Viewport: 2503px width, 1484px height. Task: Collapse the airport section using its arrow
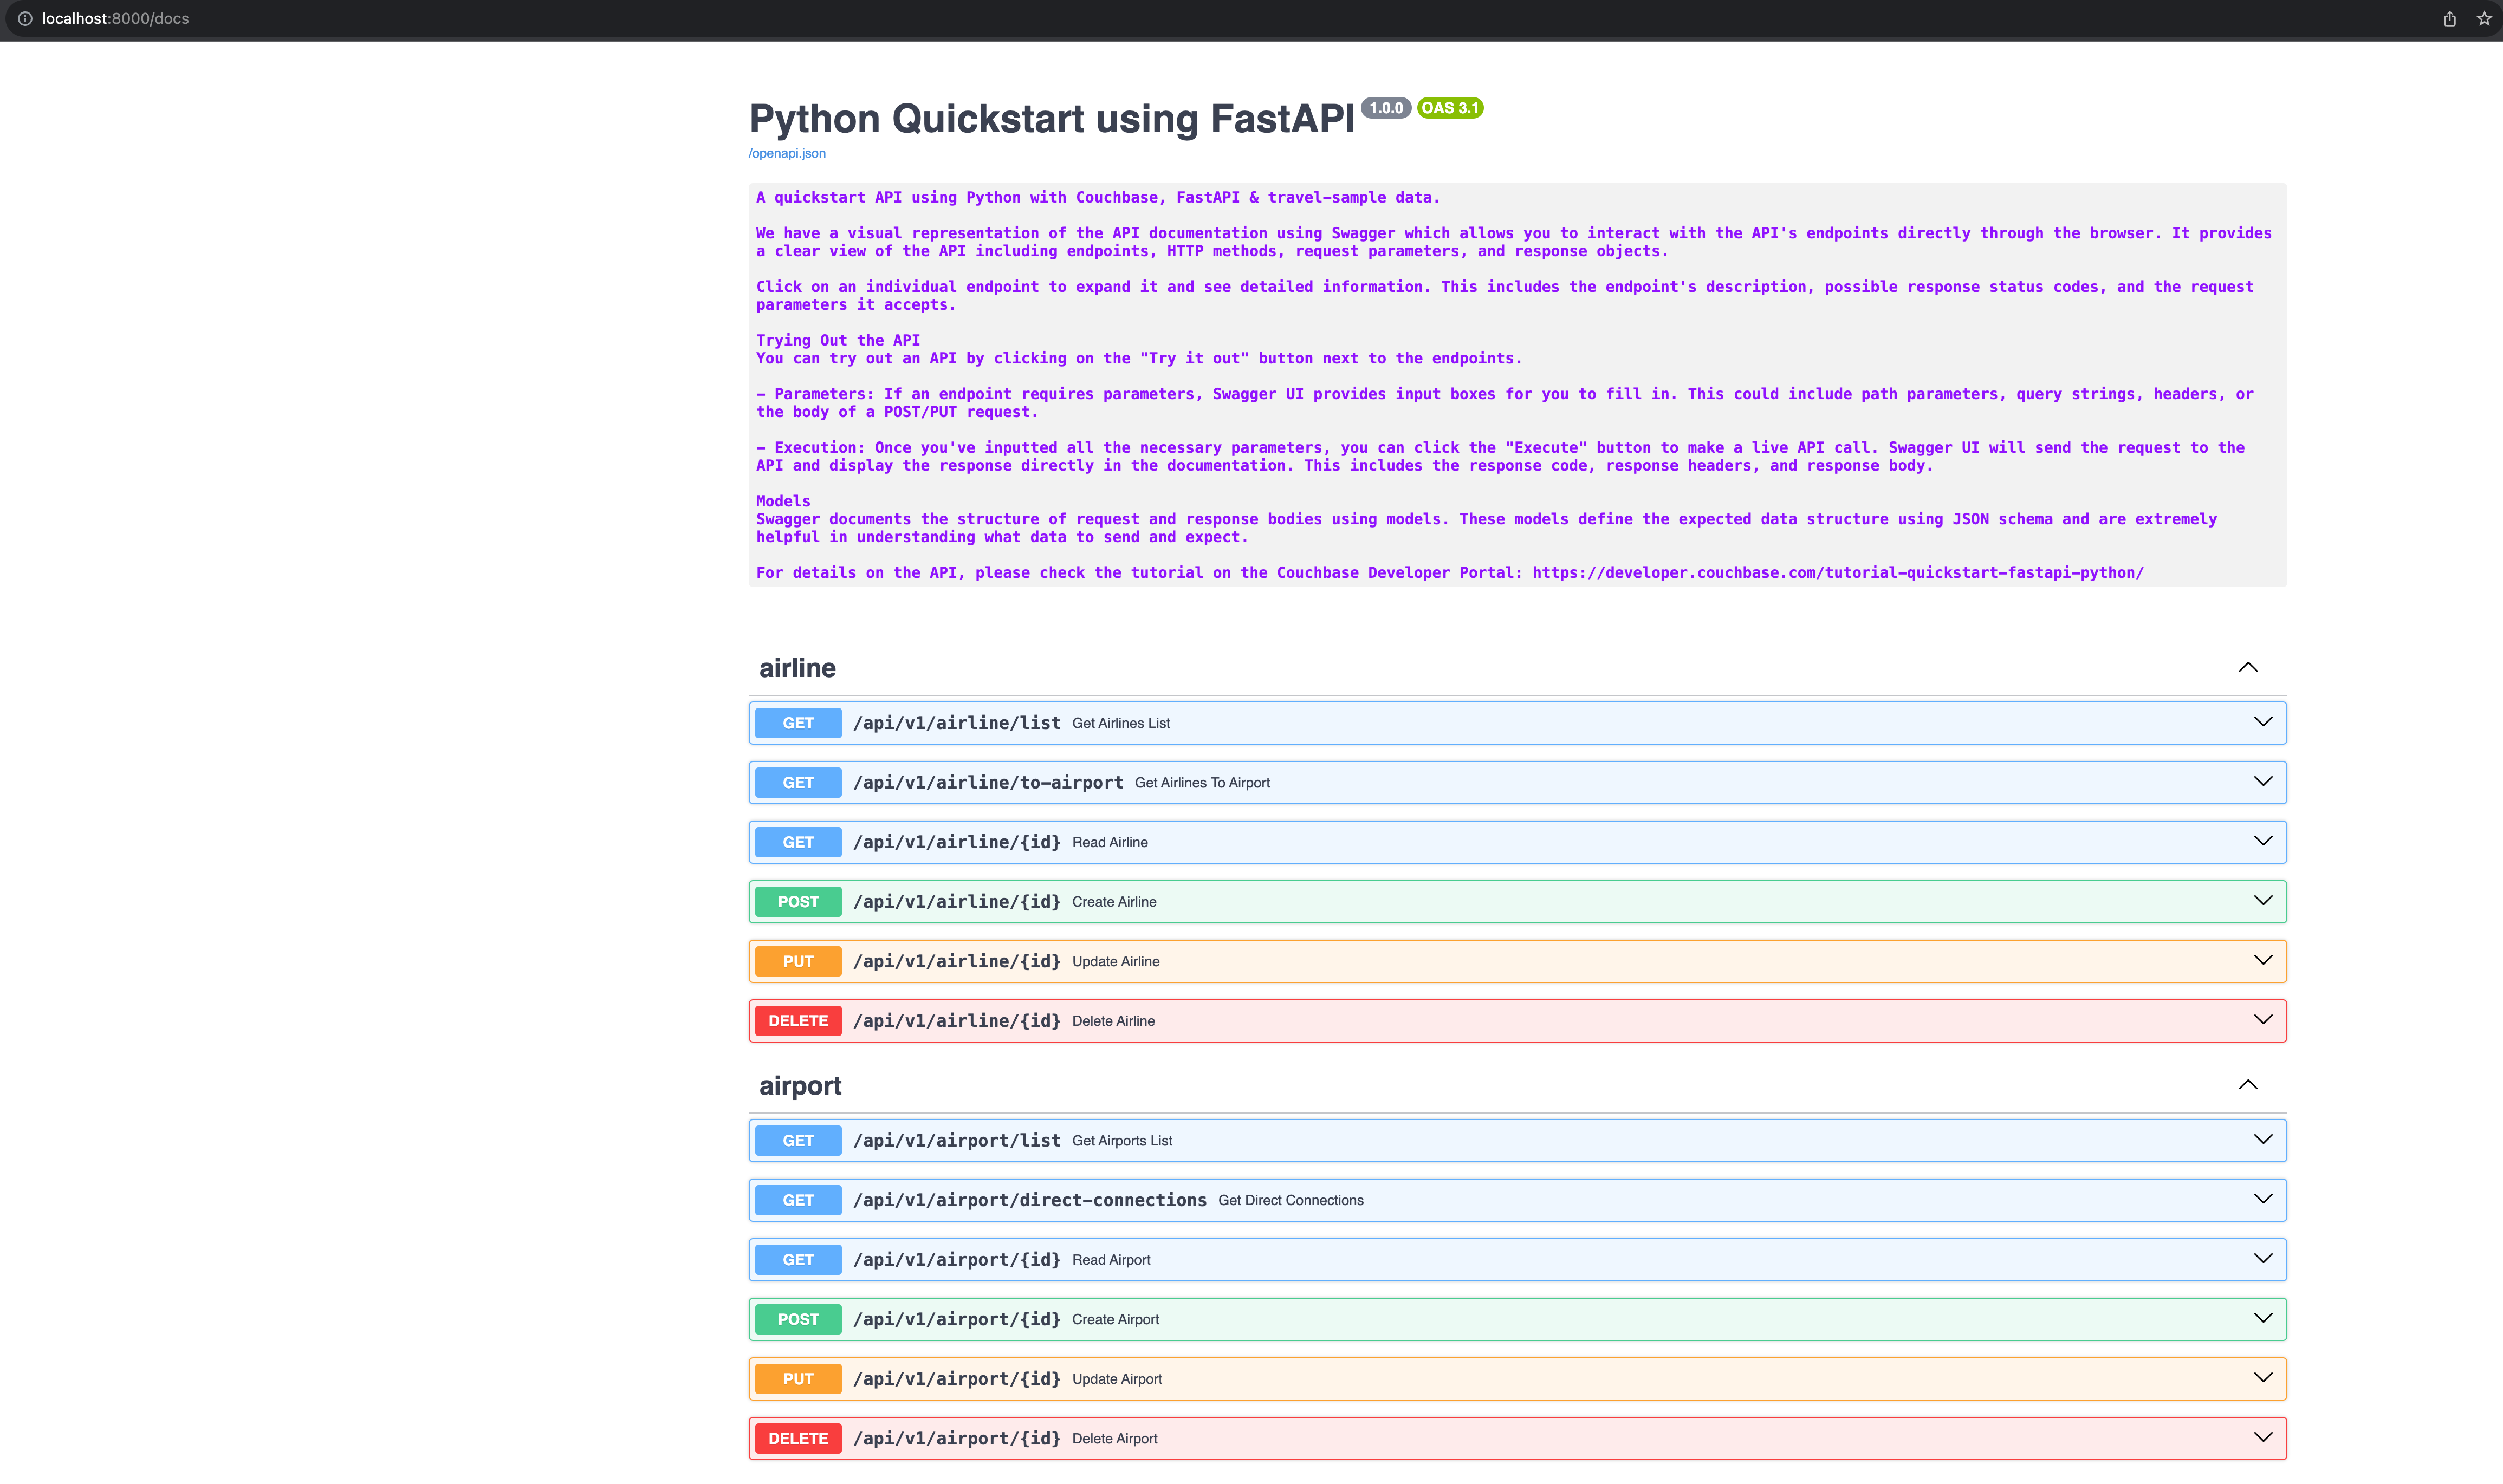(x=2248, y=1084)
